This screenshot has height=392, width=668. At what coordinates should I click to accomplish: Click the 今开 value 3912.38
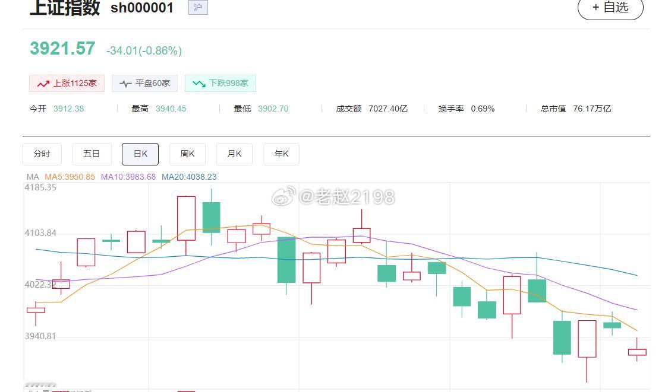coord(68,109)
